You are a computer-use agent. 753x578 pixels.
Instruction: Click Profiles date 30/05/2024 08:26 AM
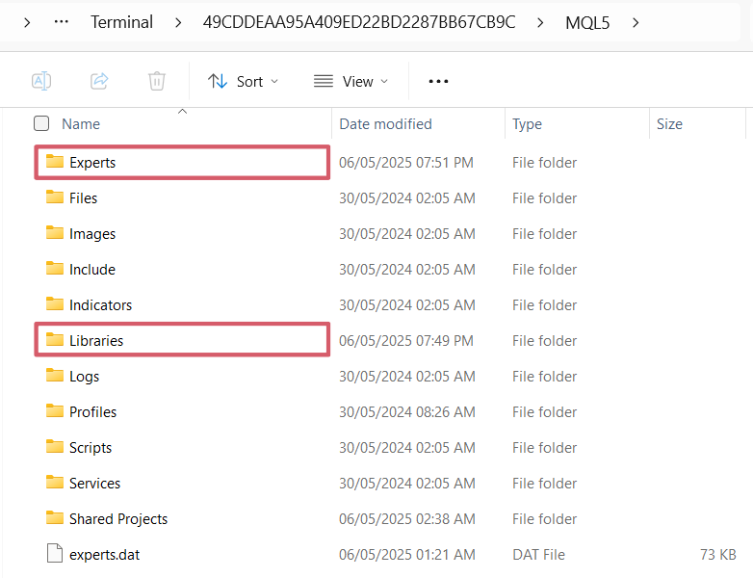(x=407, y=411)
